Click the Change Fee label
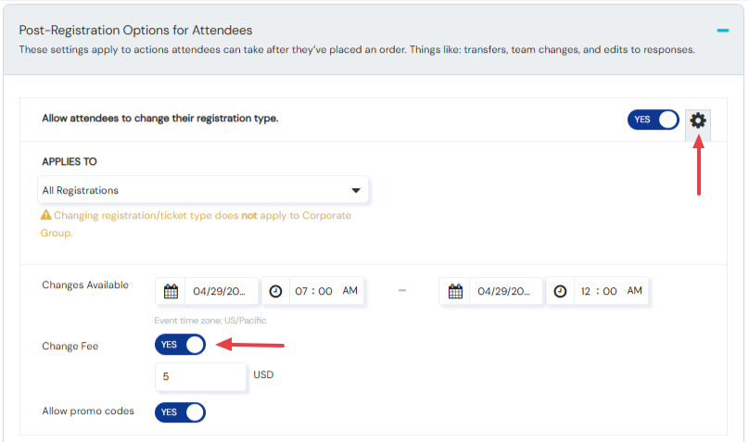749x442 pixels. pyautogui.click(x=70, y=346)
